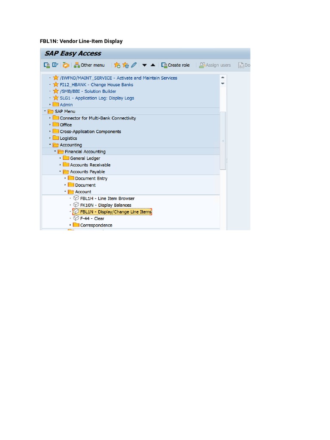Screen dimensions: 330x440
Task: Click star icon beside /SMB/BBI Solution Builder
Action: pyautogui.click(x=56, y=91)
